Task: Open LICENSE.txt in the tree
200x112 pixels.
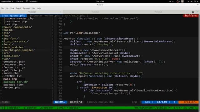Action: click(x=12, y=76)
